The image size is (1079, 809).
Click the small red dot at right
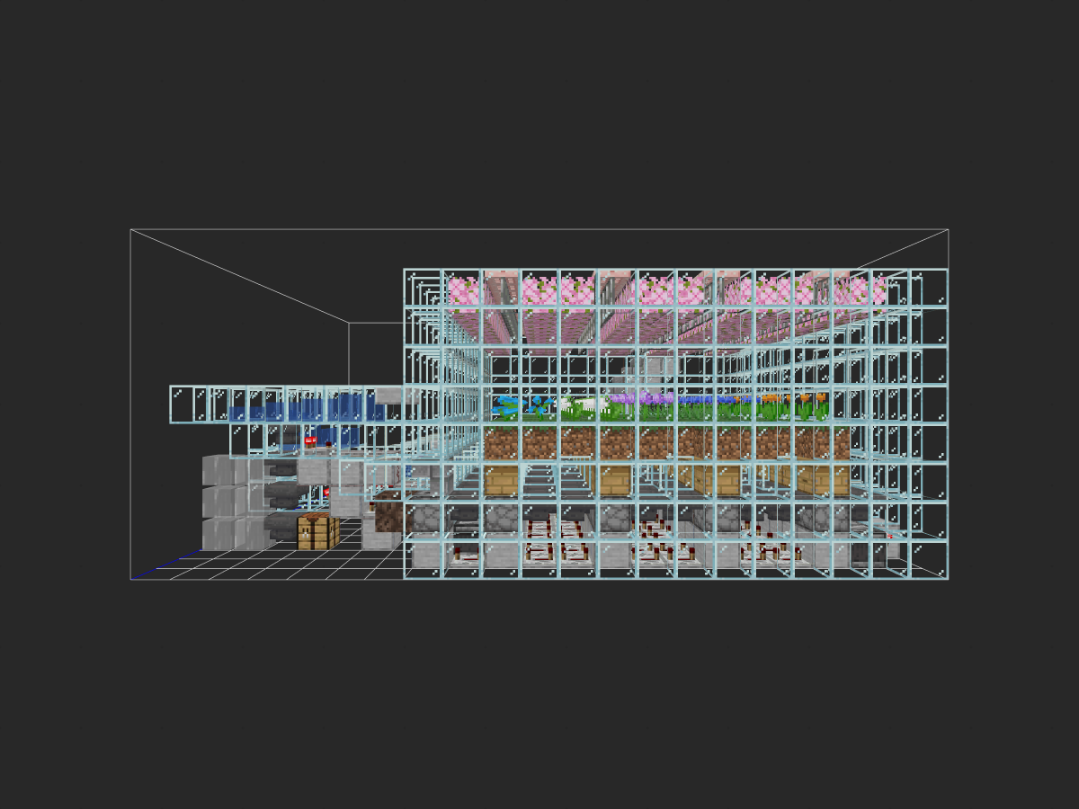(x=889, y=537)
